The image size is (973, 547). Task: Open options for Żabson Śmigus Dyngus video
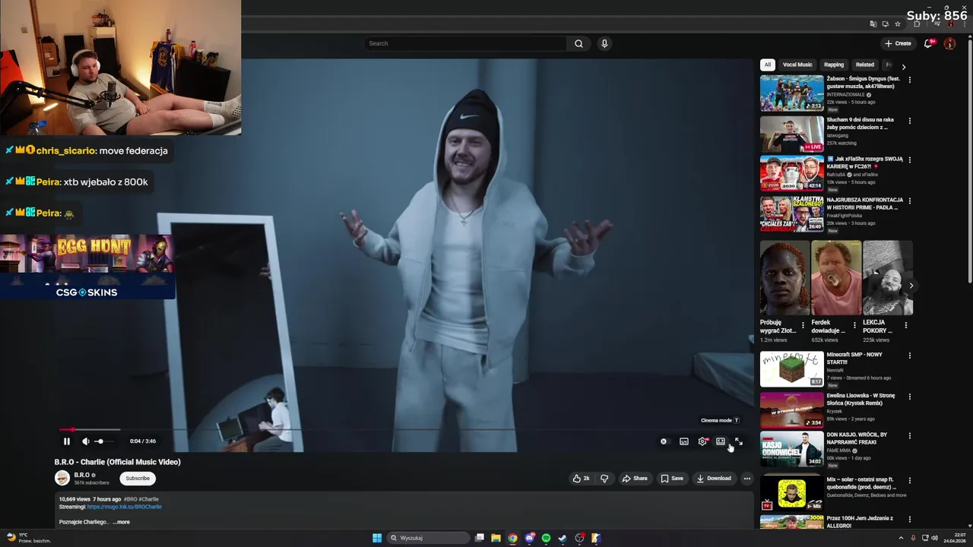click(x=910, y=80)
